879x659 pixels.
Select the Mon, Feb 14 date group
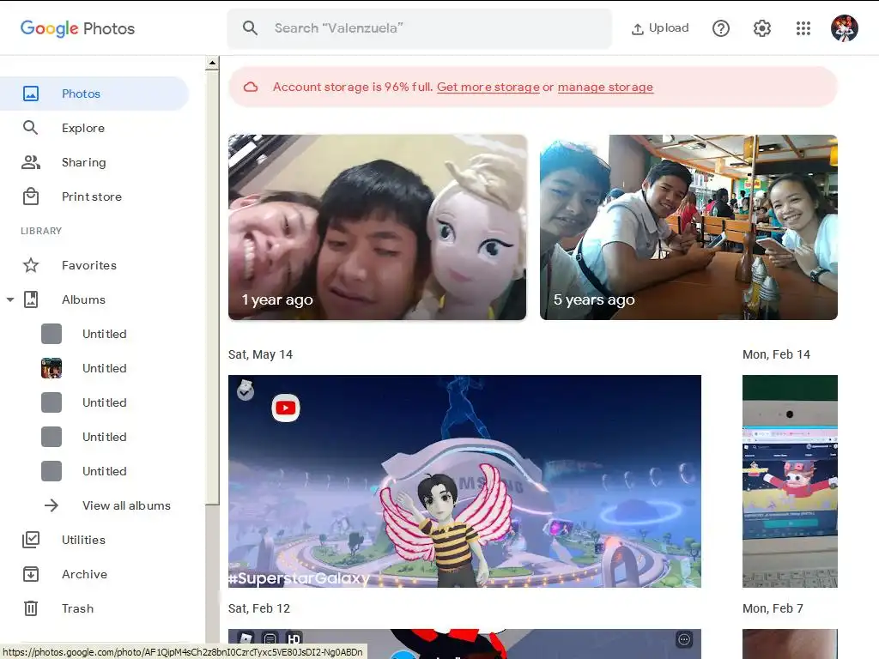pyautogui.click(x=776, y=354)
